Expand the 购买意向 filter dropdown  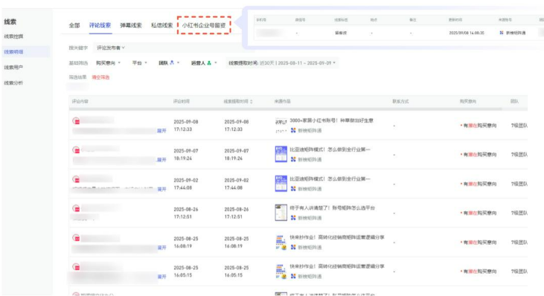[x=108, y=63]
